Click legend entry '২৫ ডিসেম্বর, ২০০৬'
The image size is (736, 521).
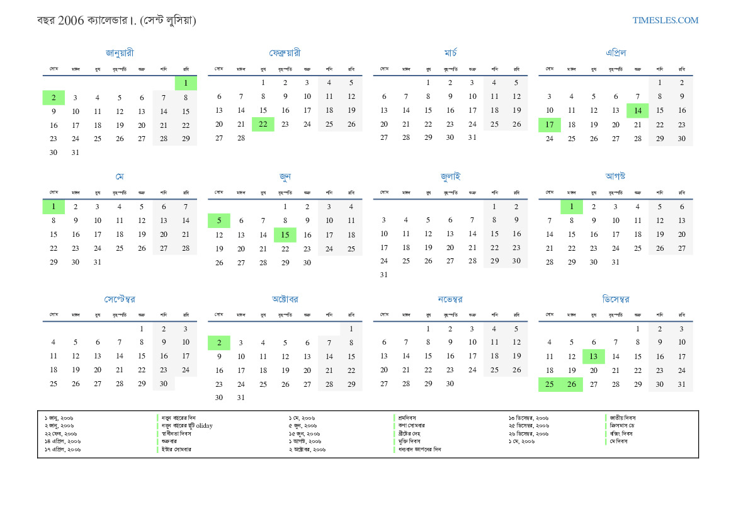tap(528, 426)
